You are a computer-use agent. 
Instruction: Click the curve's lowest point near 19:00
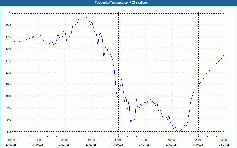181,131
